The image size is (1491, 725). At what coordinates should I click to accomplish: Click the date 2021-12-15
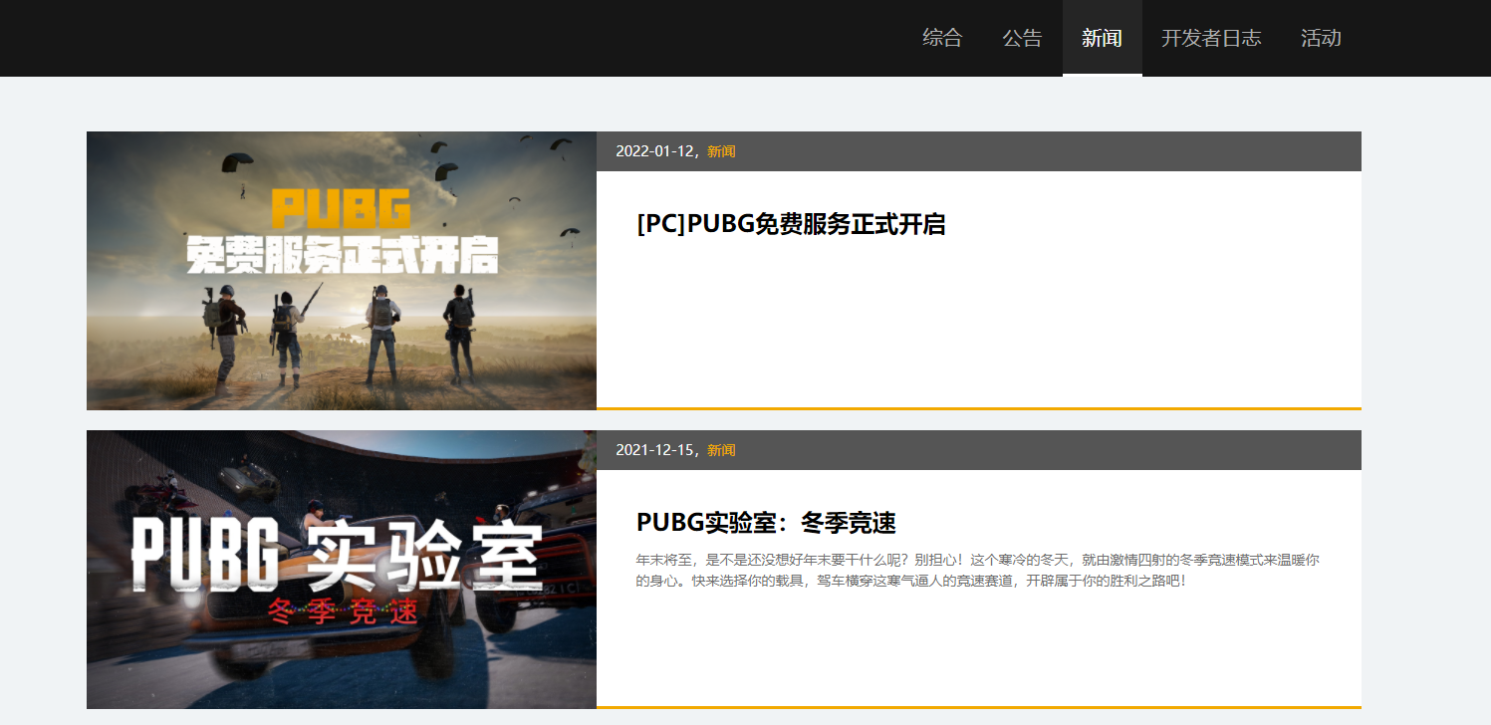pos(655,450)
